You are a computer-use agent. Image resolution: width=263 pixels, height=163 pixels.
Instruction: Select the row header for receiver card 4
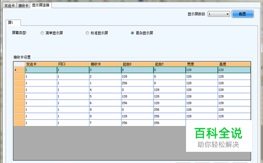click(x=19, y=90)
